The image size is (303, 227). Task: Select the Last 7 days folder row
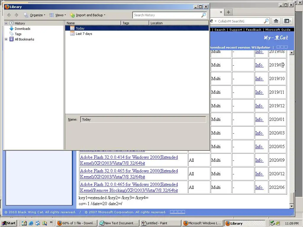pyautogui.click(x=137, y=34)
